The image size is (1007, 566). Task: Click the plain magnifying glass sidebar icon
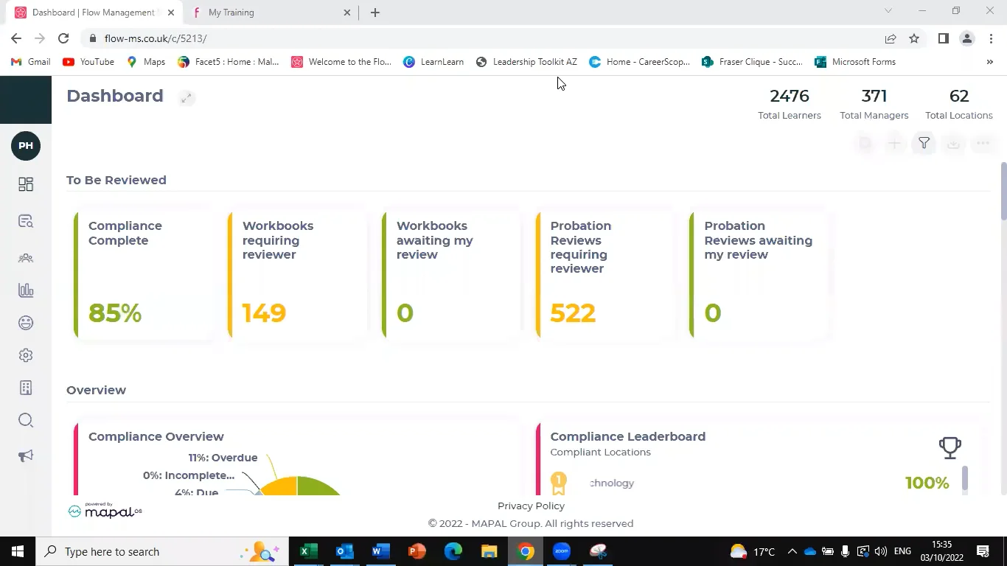(26, 420)
